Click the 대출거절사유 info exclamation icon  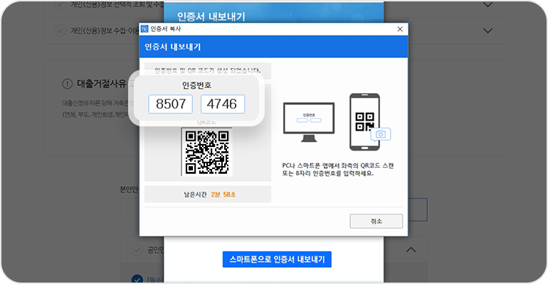coord(67,84)
